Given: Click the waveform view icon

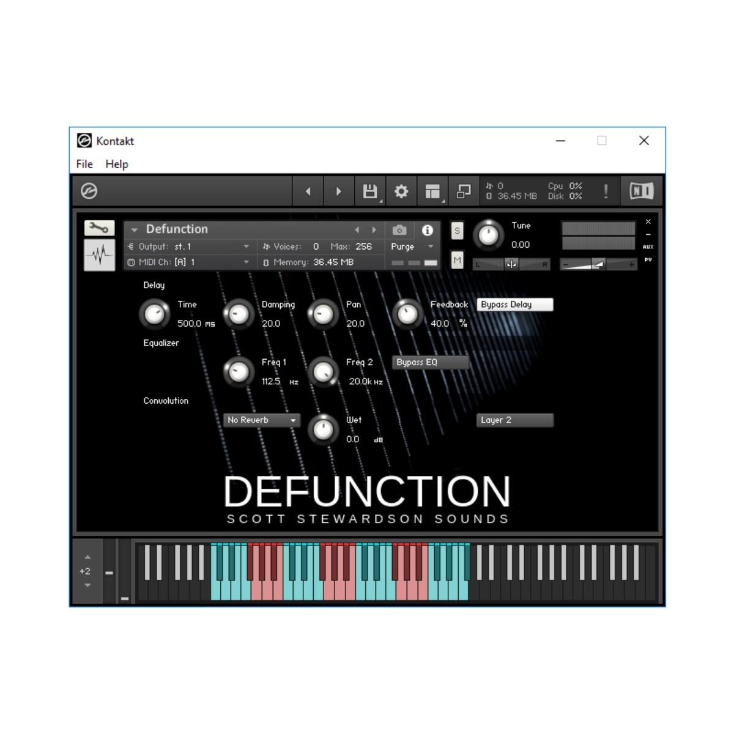Looking at the screenshot, I should point(99,255).
